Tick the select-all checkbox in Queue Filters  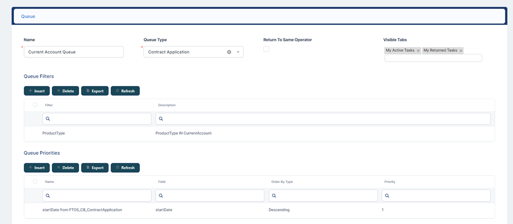(35, 105)
